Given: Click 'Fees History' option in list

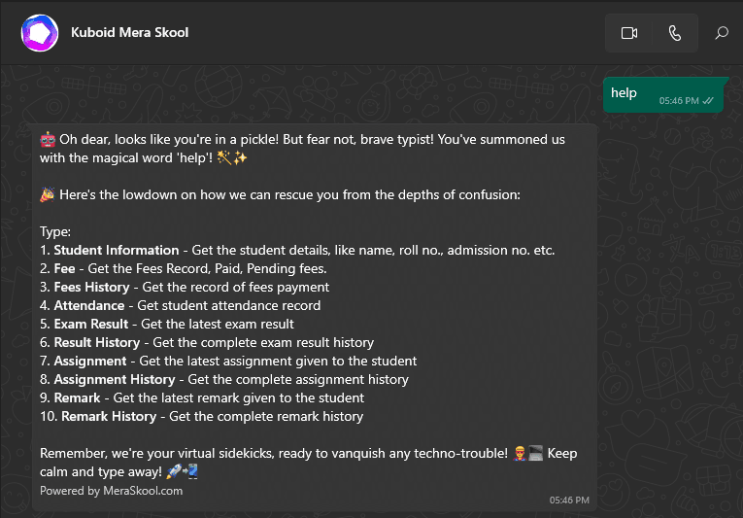Looking at the screenshot, I should tap(92, 287).
